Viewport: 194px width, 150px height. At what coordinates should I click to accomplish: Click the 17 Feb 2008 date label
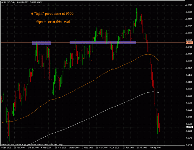tap(33, 148)
